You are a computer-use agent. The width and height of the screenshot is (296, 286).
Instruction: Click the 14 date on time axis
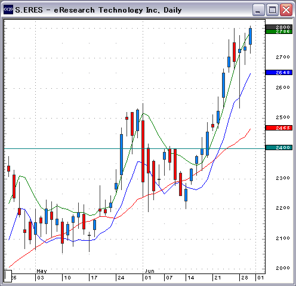(x=191, y=278)
